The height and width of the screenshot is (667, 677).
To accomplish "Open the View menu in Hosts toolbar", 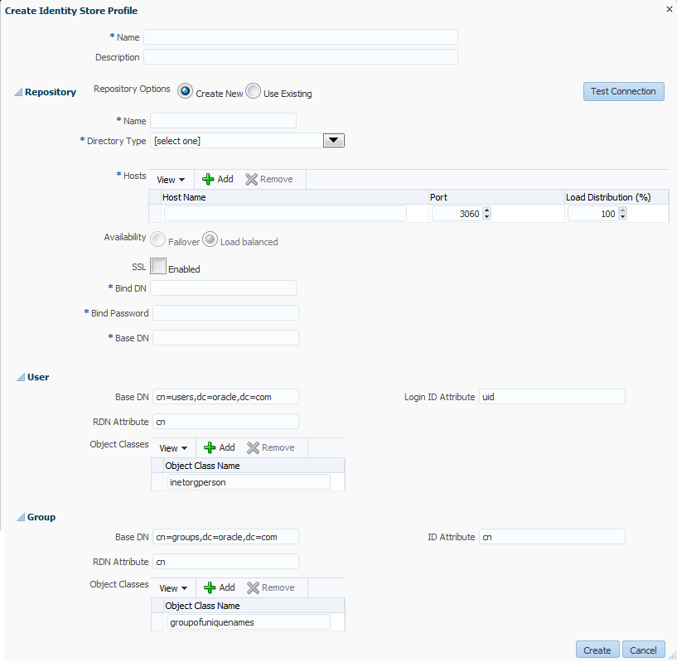I will pyautogui.click(x=171, y=180).
